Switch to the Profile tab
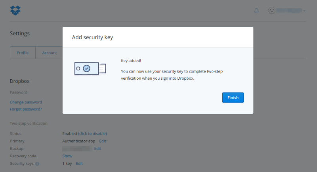The height and width of the screenshot is (172, 317). pyautogui.click(x=23, y=53)
